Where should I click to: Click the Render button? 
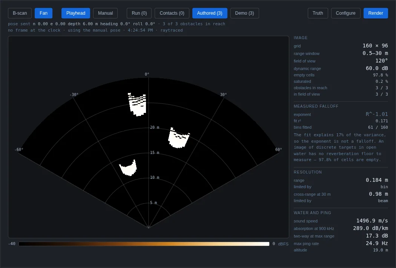pyautogui.click(x=376, y=13)
